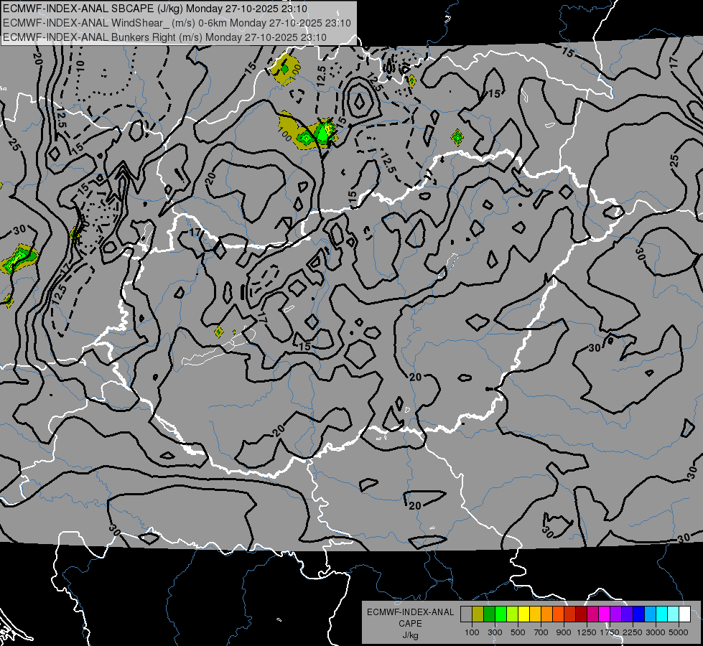Viewport: 703px width, 646px height.
Task: Click the legend title ECMWF-INDEX-ANAL
Action: pos(410,612)
